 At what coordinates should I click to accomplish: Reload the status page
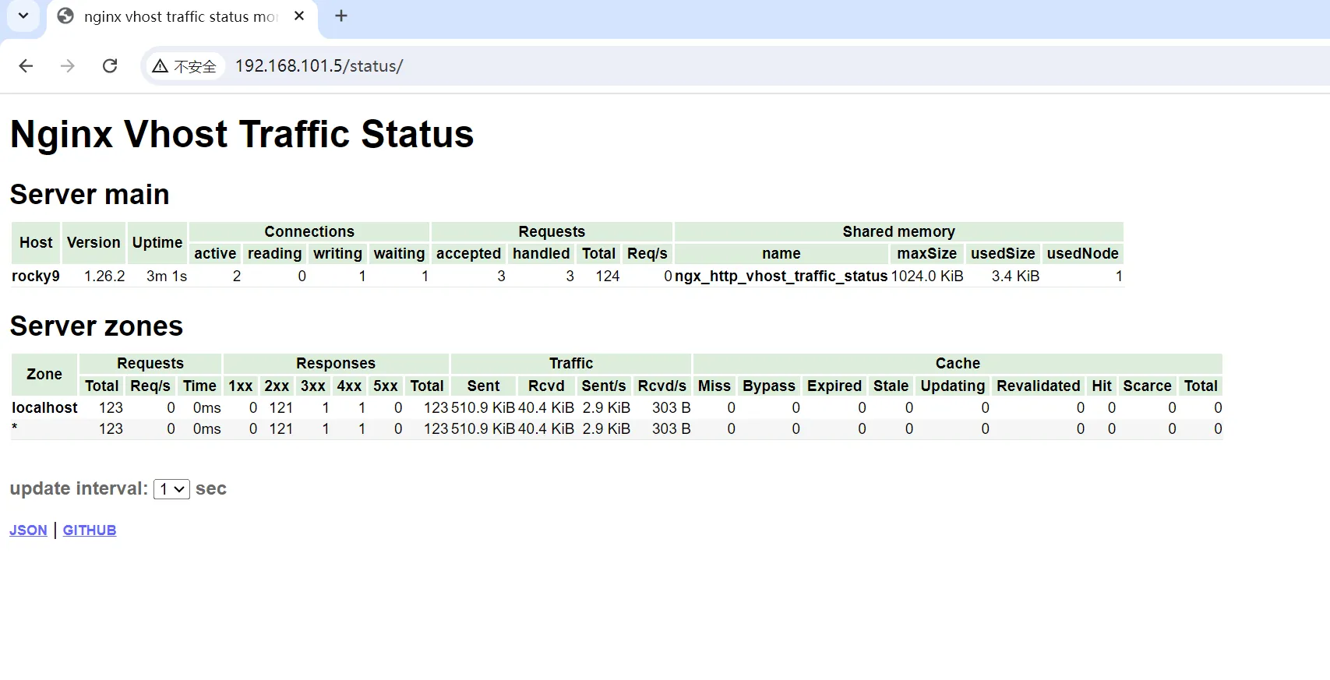point(110,66)
